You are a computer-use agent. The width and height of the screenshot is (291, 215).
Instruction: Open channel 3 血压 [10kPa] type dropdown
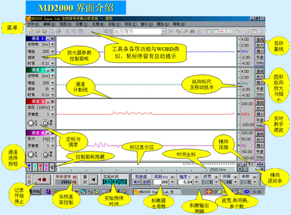[52, 107]
